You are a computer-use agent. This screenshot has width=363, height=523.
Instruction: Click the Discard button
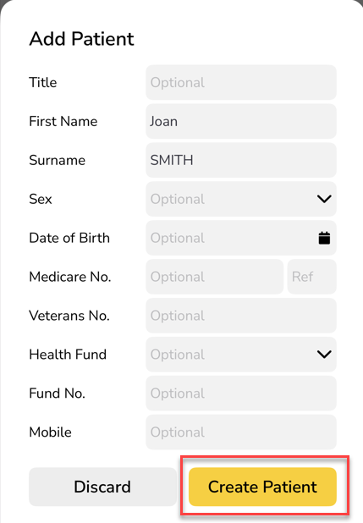click(102, 487)
